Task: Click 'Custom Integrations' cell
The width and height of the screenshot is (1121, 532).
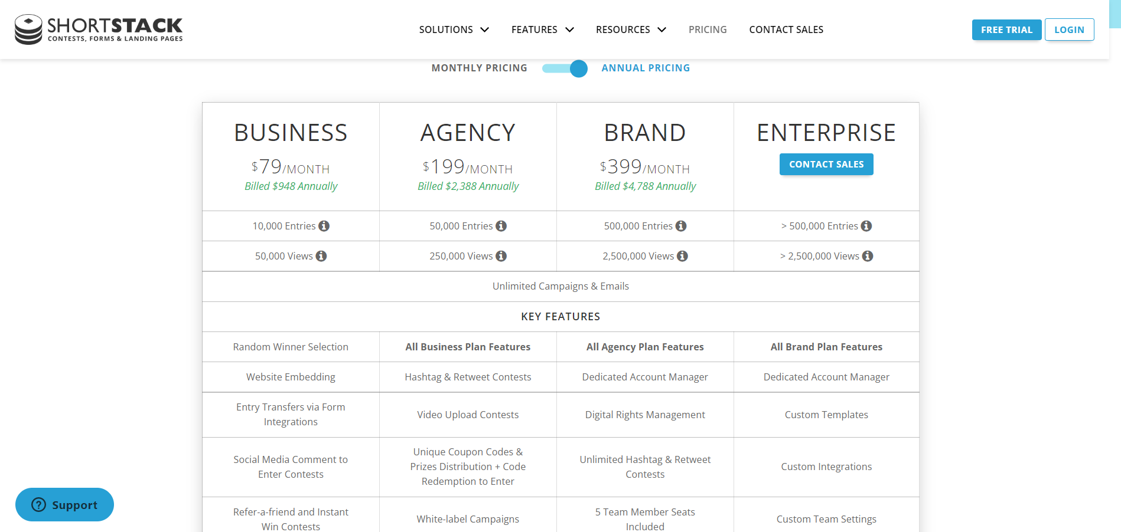Action: pos(826,467)
